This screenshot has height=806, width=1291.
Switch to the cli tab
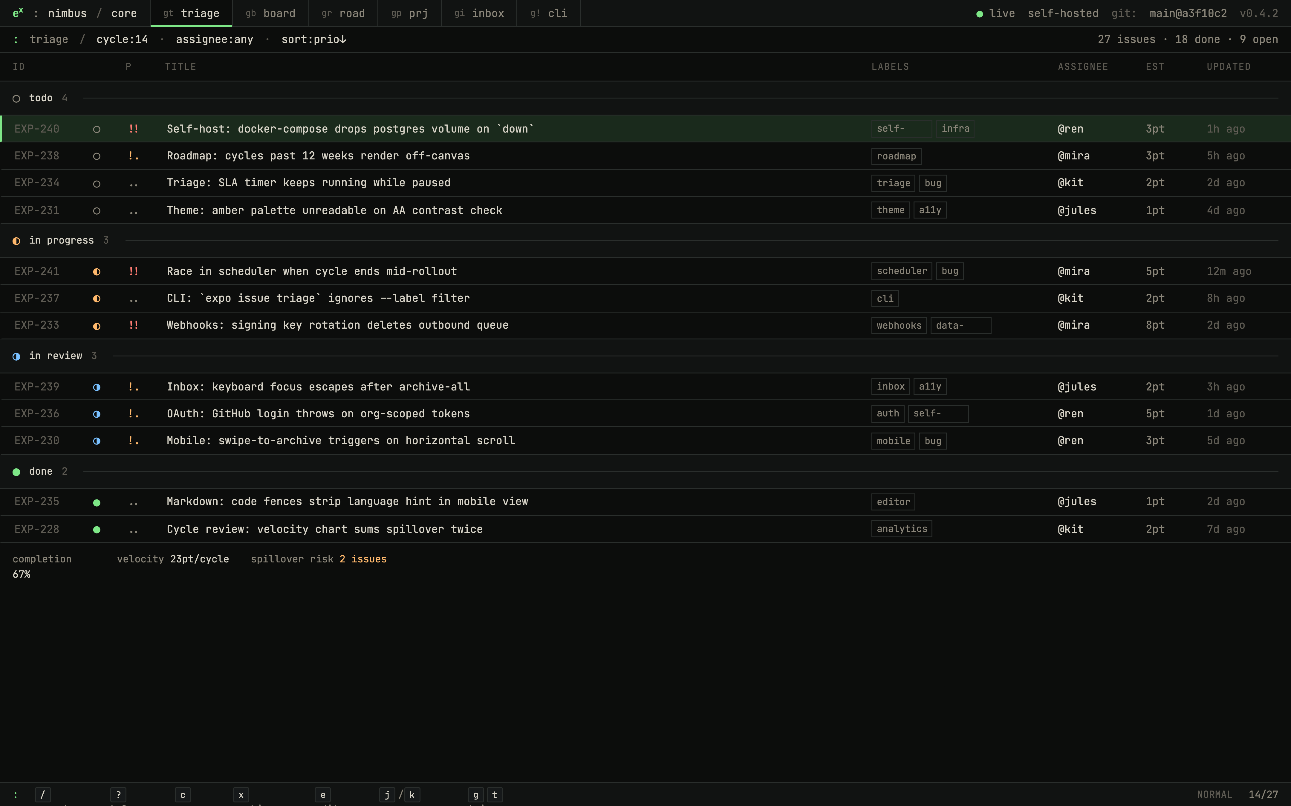pyautogui.click(x=548, y=13)
